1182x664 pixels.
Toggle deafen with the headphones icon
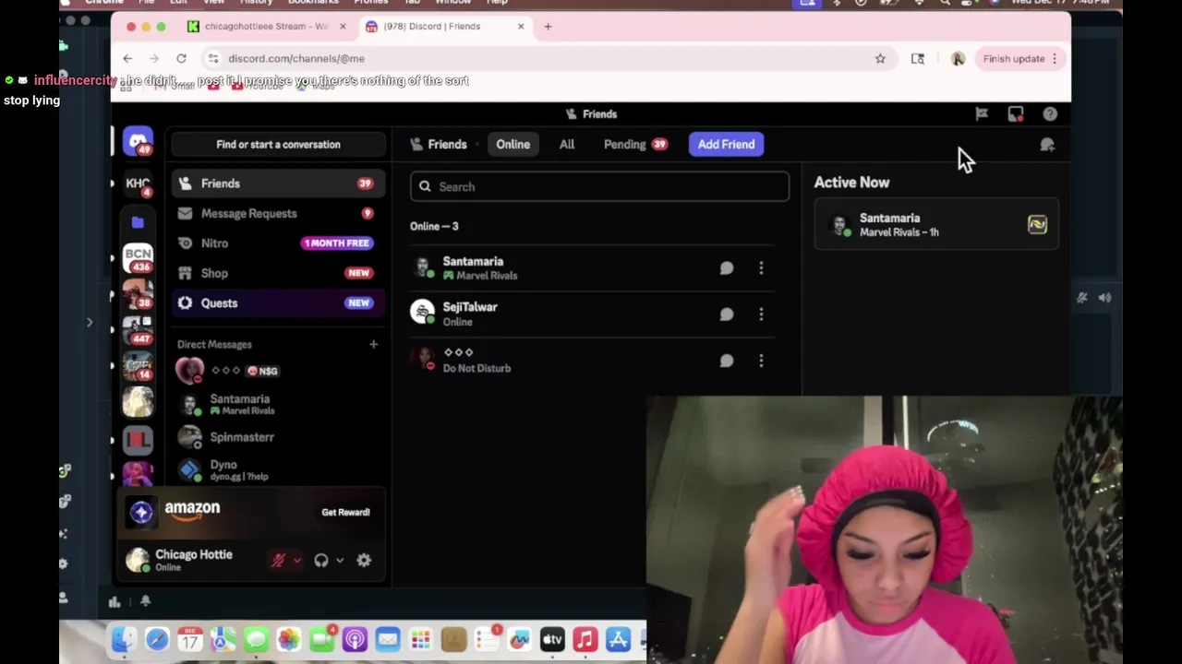[x=321, y=560]
